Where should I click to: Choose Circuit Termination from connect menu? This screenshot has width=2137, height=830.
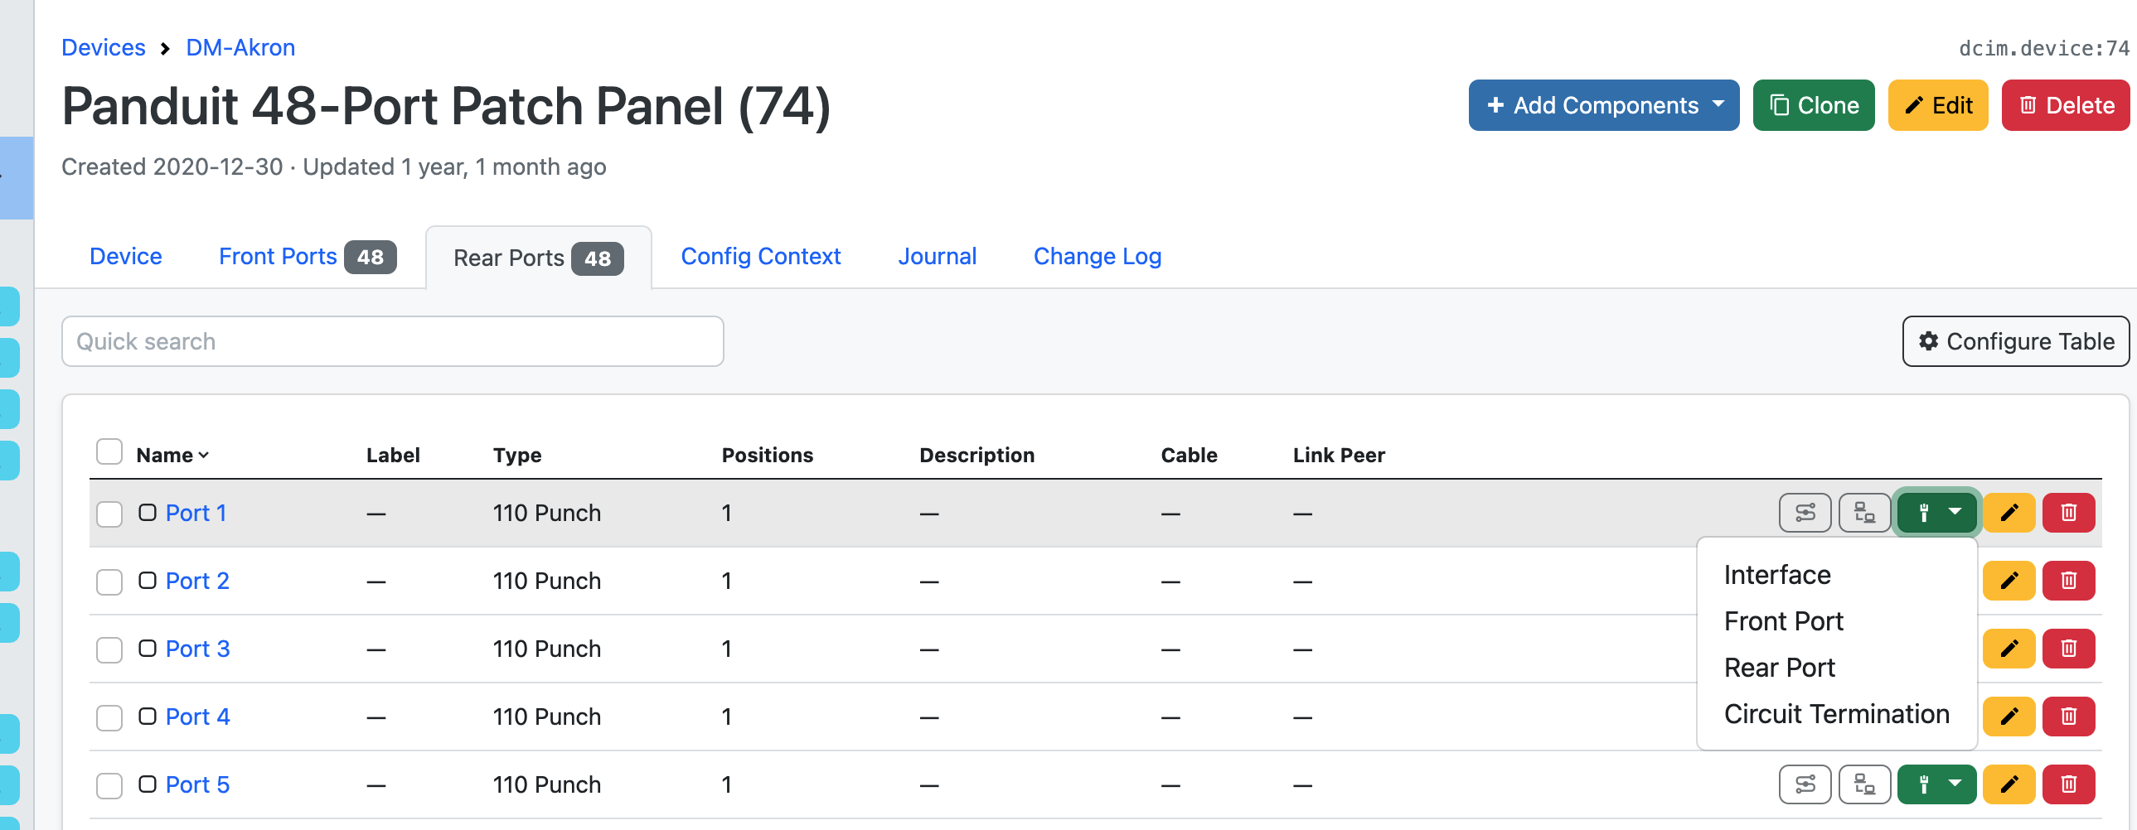click(1836, 715)
